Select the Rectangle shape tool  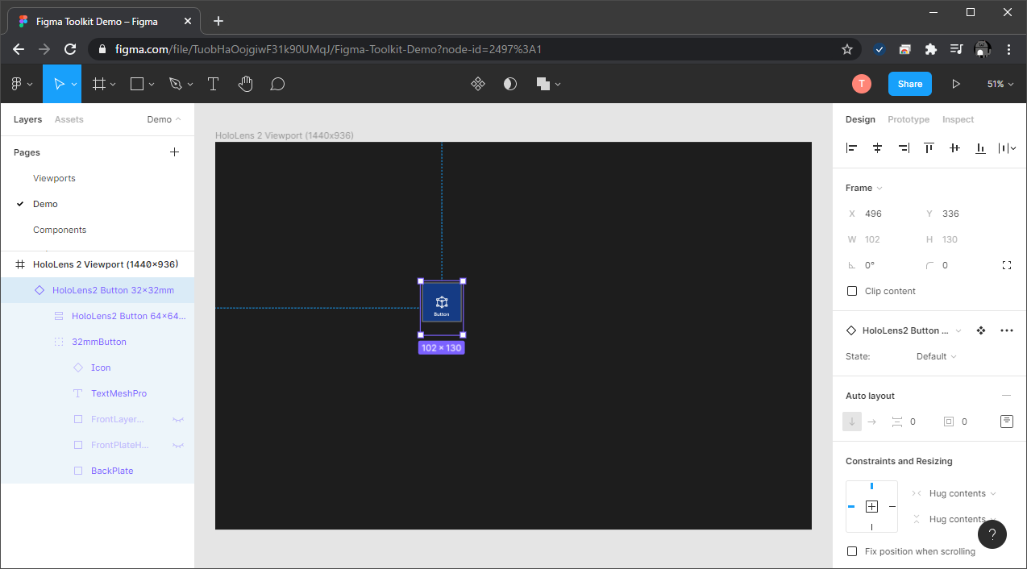(x=137, y=84)
